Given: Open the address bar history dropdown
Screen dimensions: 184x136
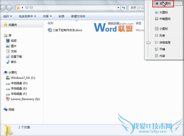Looking at the screenshot, I should click(118, 8).
